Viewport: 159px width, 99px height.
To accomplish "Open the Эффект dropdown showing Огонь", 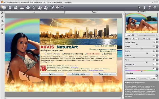I will pos(145,39).
